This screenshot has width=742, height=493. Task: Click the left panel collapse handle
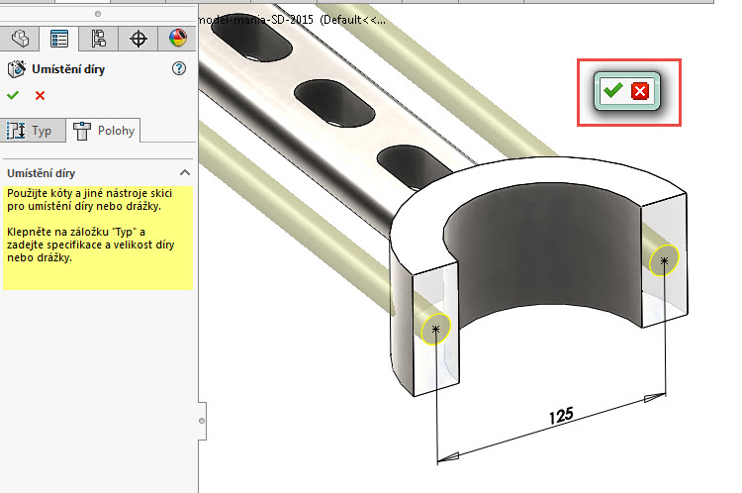coord(202,420)
